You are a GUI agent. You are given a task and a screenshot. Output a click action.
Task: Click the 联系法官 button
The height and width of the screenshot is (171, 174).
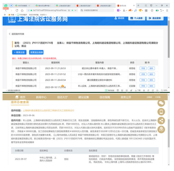19,52
